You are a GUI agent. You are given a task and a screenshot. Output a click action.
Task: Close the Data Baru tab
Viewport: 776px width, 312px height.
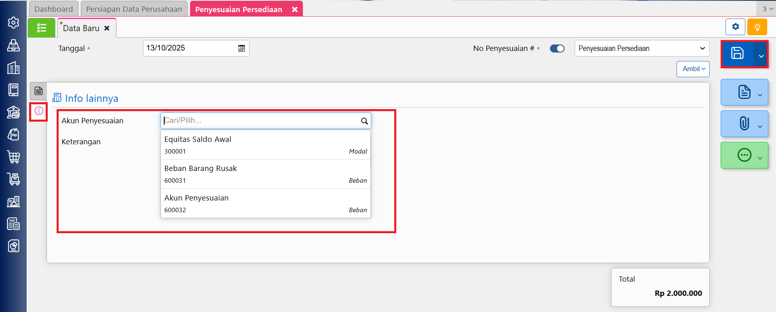point(107,28)
